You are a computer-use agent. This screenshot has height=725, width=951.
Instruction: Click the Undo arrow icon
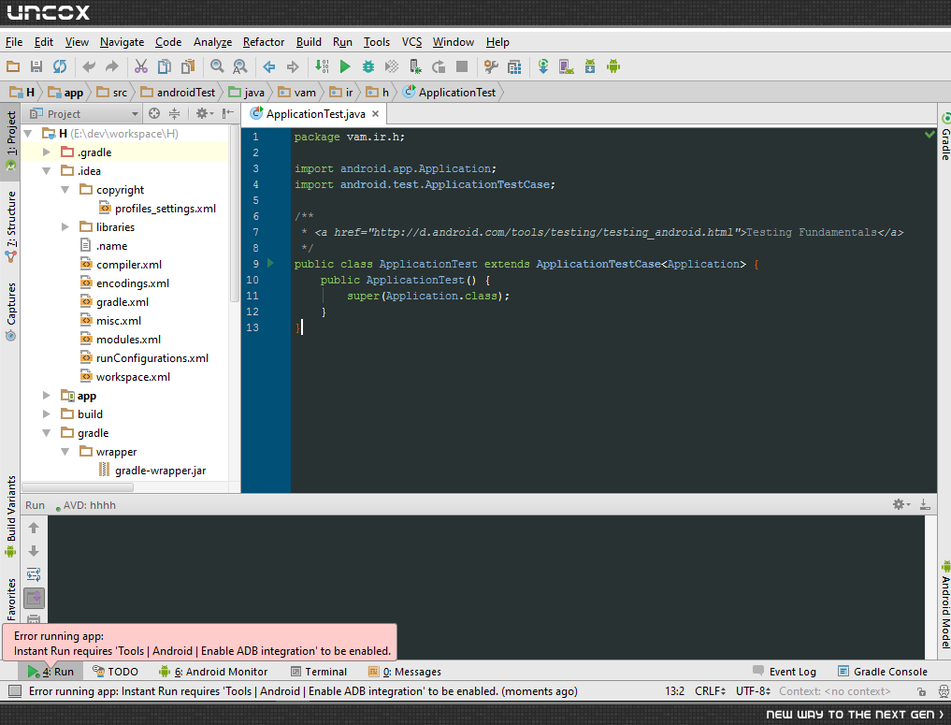pos(89,66)
